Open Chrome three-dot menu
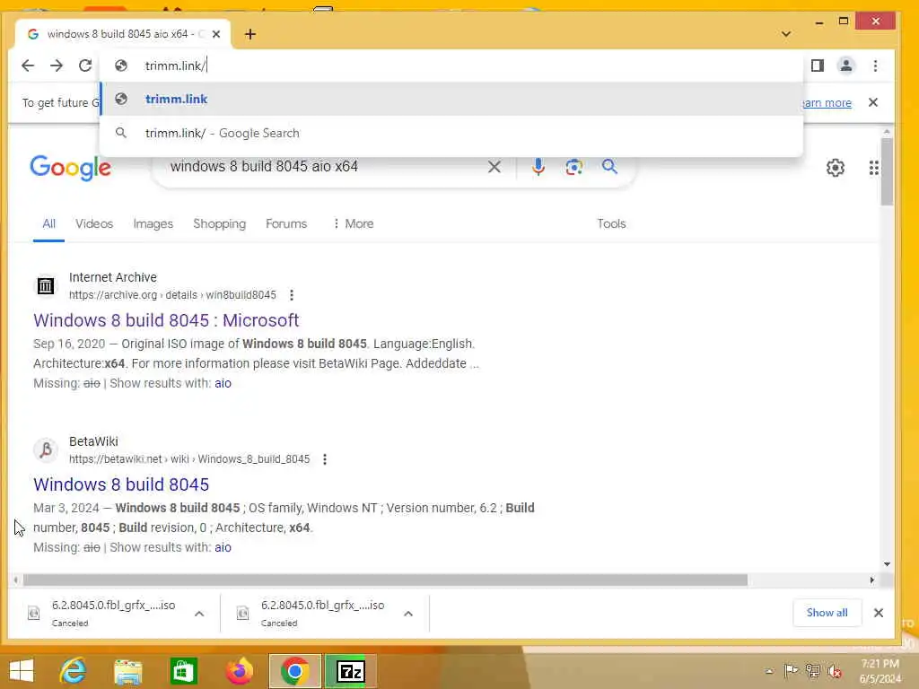This screenshot has height=689, width=919. [x=875, y=65]
